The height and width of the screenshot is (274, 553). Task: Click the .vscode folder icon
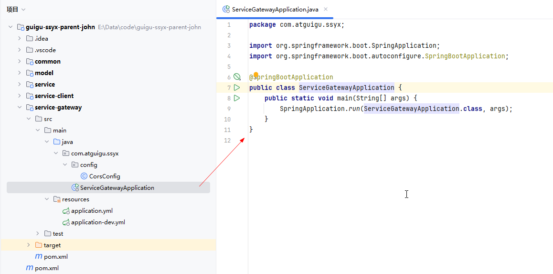30,50
